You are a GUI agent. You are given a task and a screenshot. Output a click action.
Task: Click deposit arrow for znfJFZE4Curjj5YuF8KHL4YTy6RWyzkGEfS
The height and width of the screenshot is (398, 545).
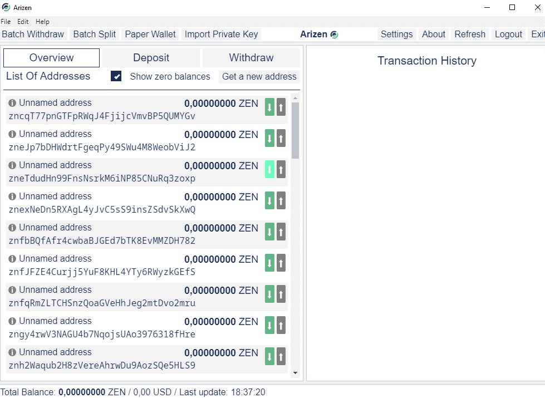[269, 263]
